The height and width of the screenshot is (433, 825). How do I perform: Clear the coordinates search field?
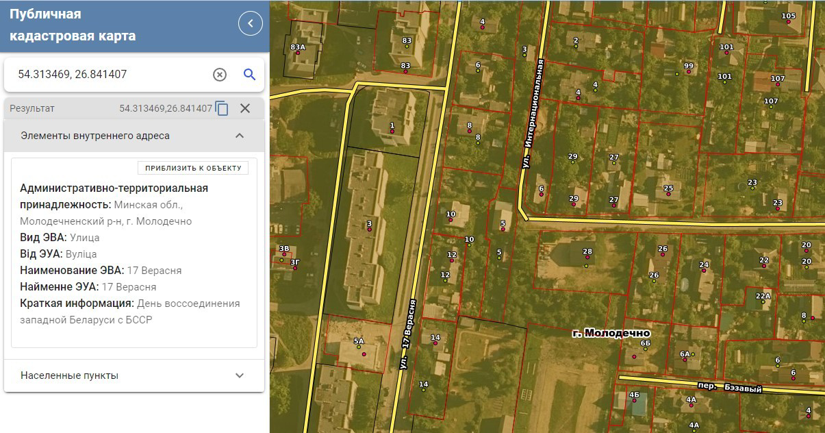pyautogui.click(x=219, y=75)
